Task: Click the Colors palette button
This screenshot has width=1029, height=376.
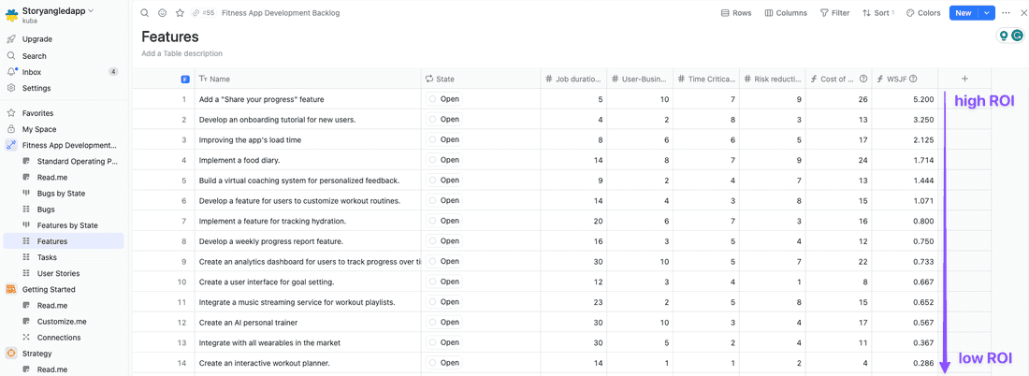Action: 923,13
